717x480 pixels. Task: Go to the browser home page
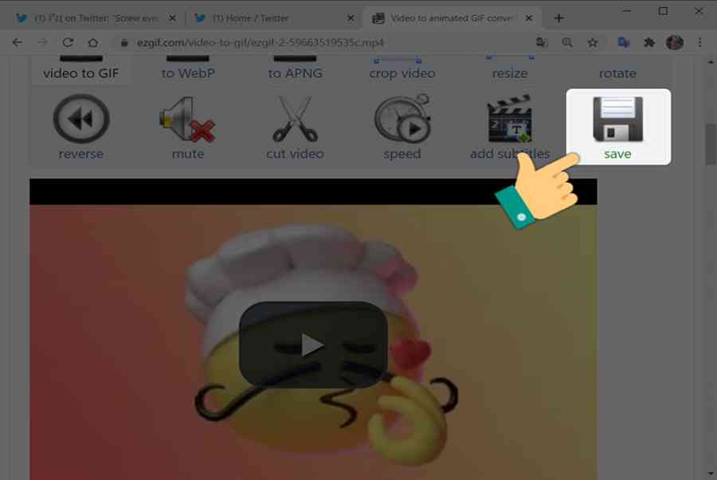pos(93,42)
